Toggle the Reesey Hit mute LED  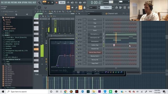point(76,60)
